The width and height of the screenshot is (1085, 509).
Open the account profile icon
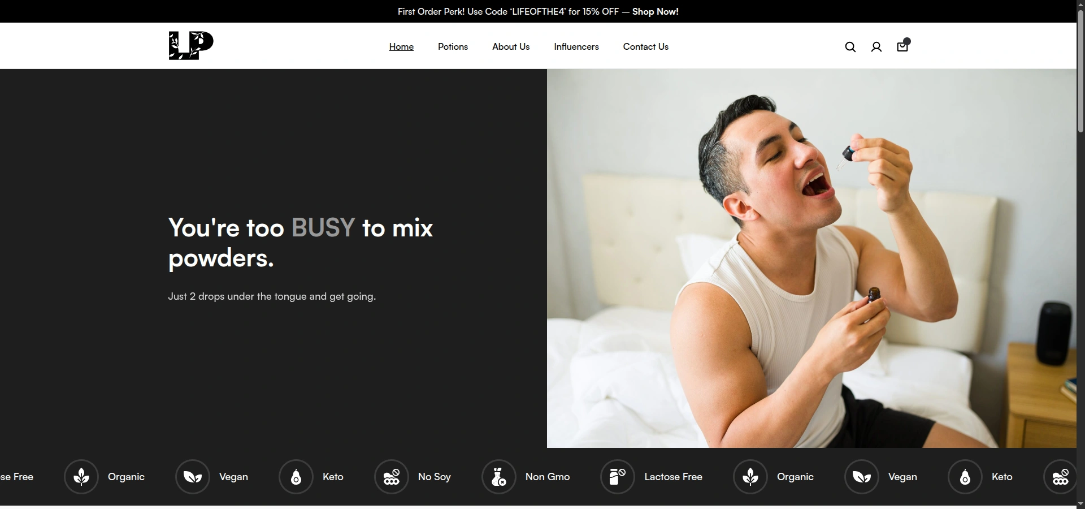click(x=876, y=47)
